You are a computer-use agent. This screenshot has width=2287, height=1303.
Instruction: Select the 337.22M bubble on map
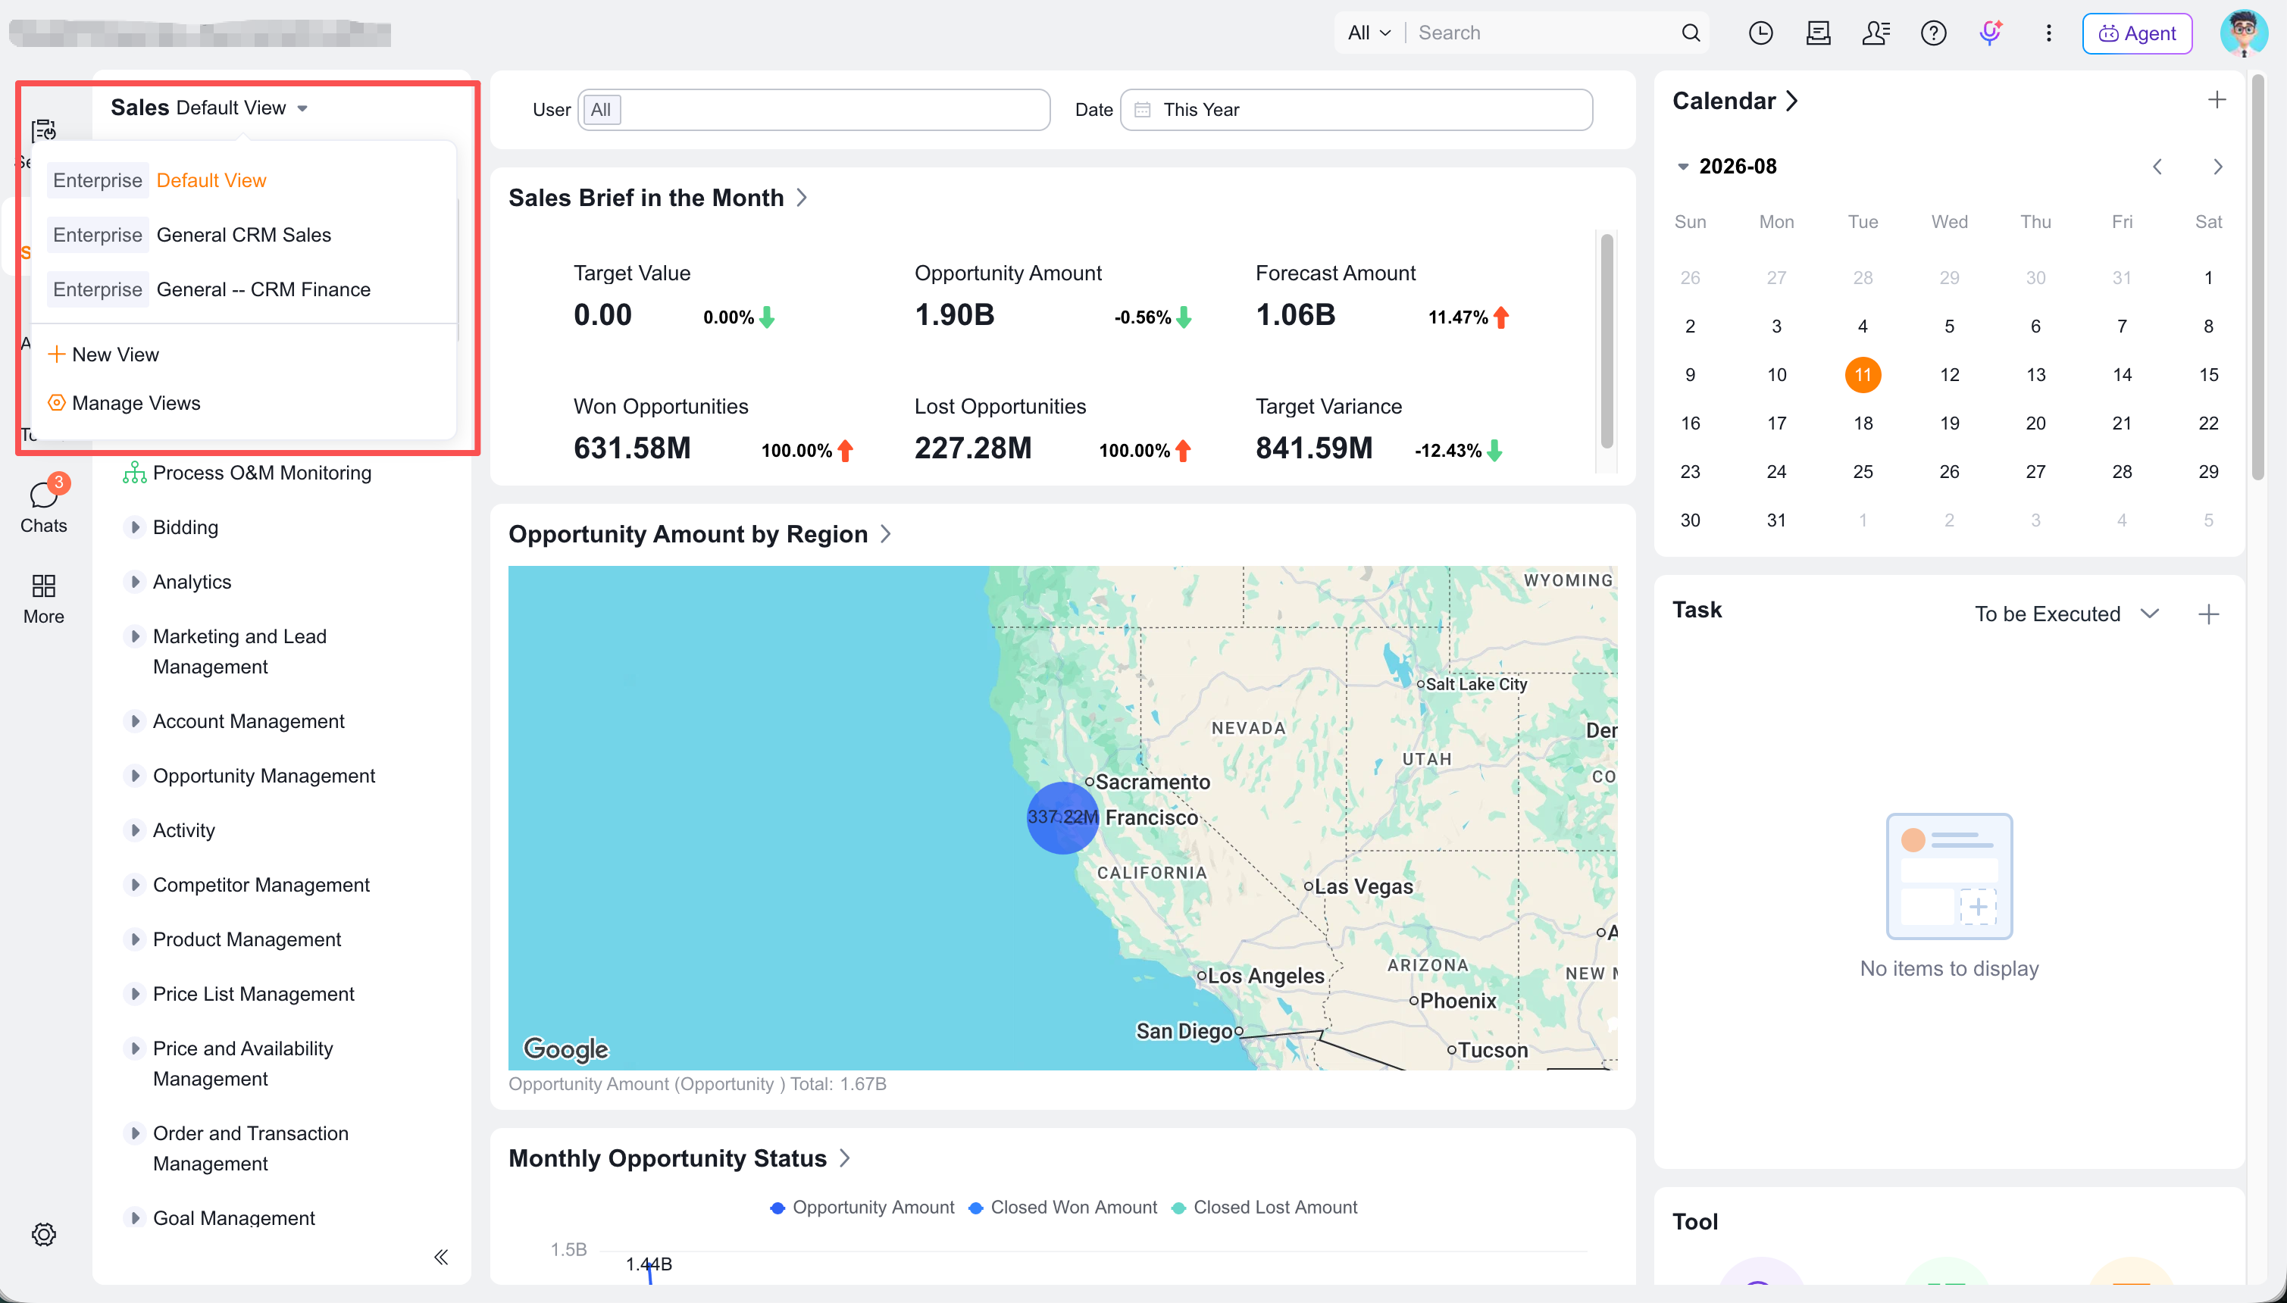pyautogui.click(x=1062, y=817)
